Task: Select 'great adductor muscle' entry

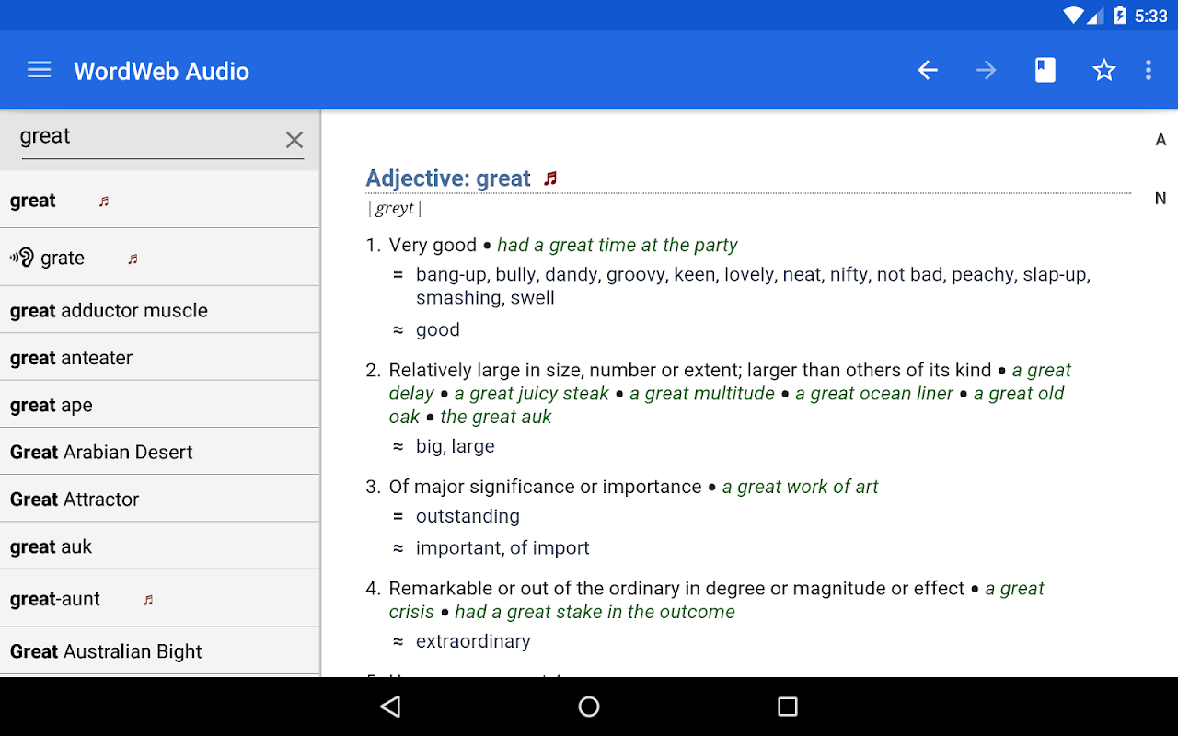Action: [x=160, y=310]
